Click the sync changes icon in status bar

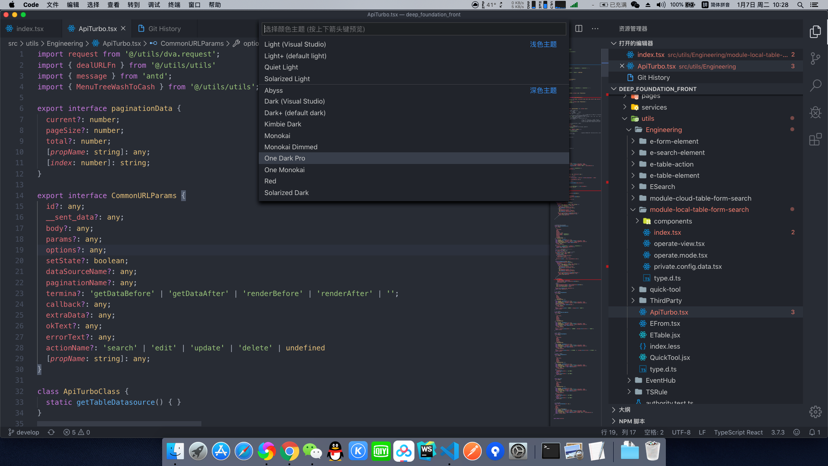pyautogui.click(x=51, y=432)
